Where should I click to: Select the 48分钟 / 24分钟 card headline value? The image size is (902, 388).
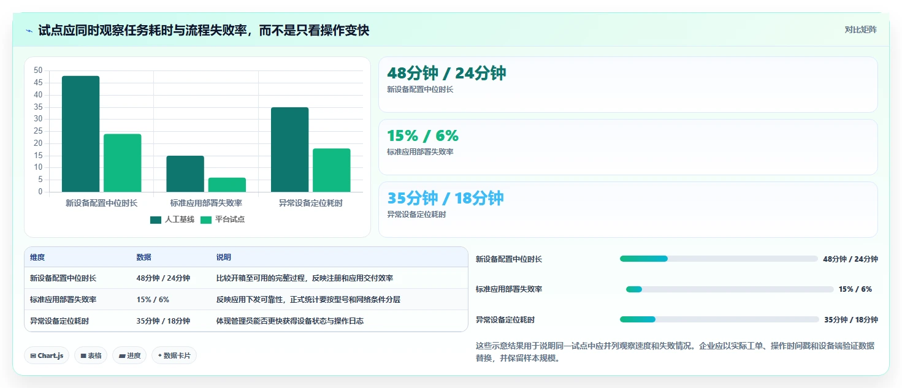tap(446, 73)
